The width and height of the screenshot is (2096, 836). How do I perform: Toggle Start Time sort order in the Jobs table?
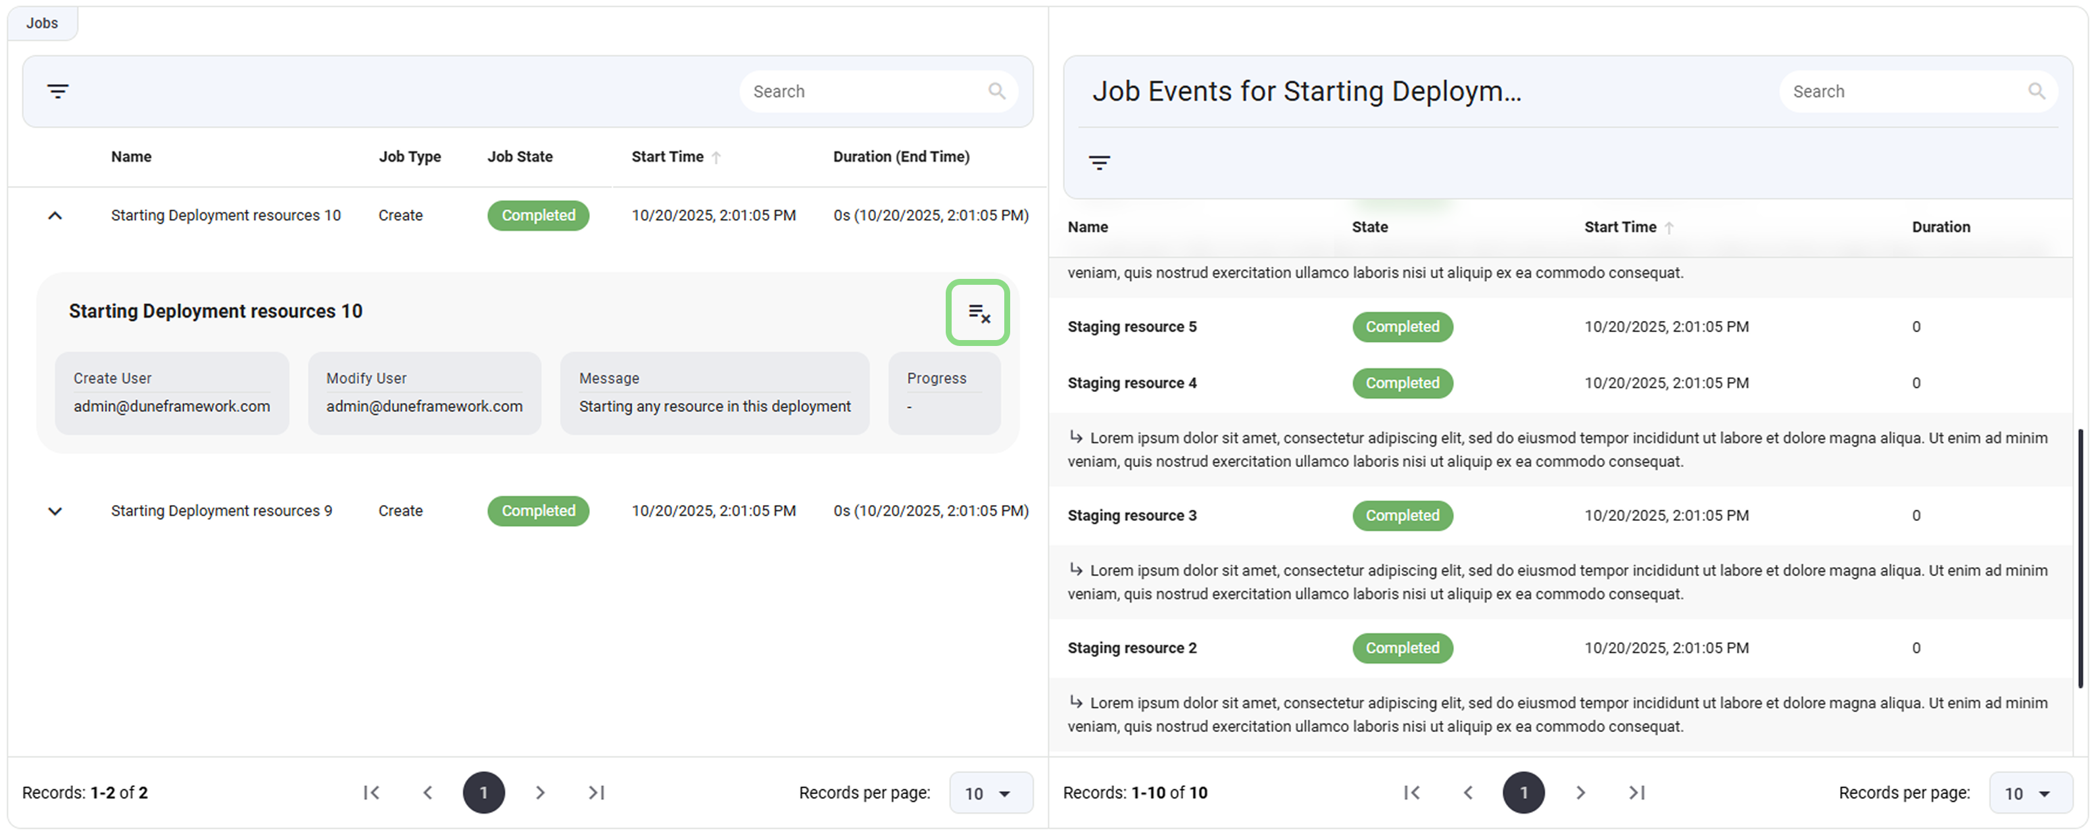(715, 157)
